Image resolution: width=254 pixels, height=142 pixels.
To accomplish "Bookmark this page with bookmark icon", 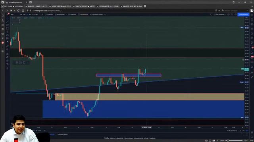I will point(216,11).
